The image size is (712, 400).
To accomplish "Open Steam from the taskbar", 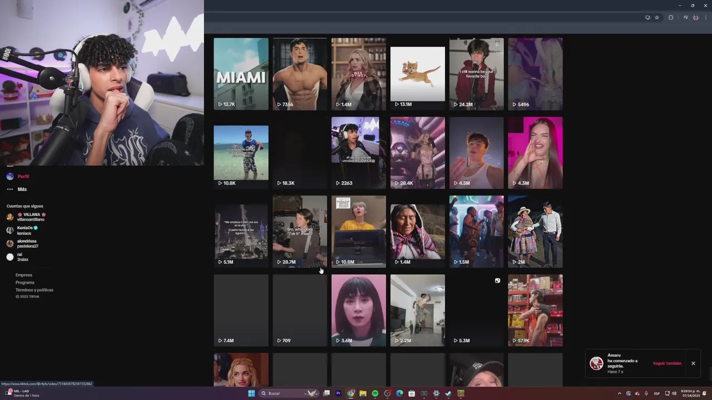I will coord(448,393).
